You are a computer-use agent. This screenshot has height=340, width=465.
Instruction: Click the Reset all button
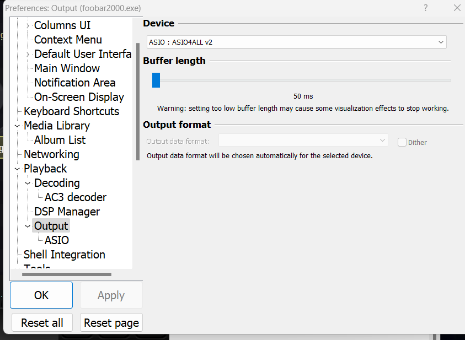[x=42, y=323]
